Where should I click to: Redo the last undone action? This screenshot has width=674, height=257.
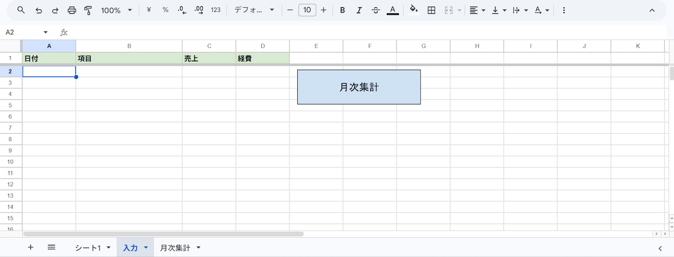(55, 10)
